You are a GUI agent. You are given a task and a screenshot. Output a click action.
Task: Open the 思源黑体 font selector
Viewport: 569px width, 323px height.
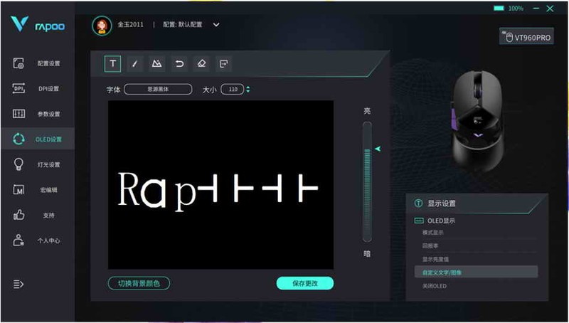click(158, 89)
